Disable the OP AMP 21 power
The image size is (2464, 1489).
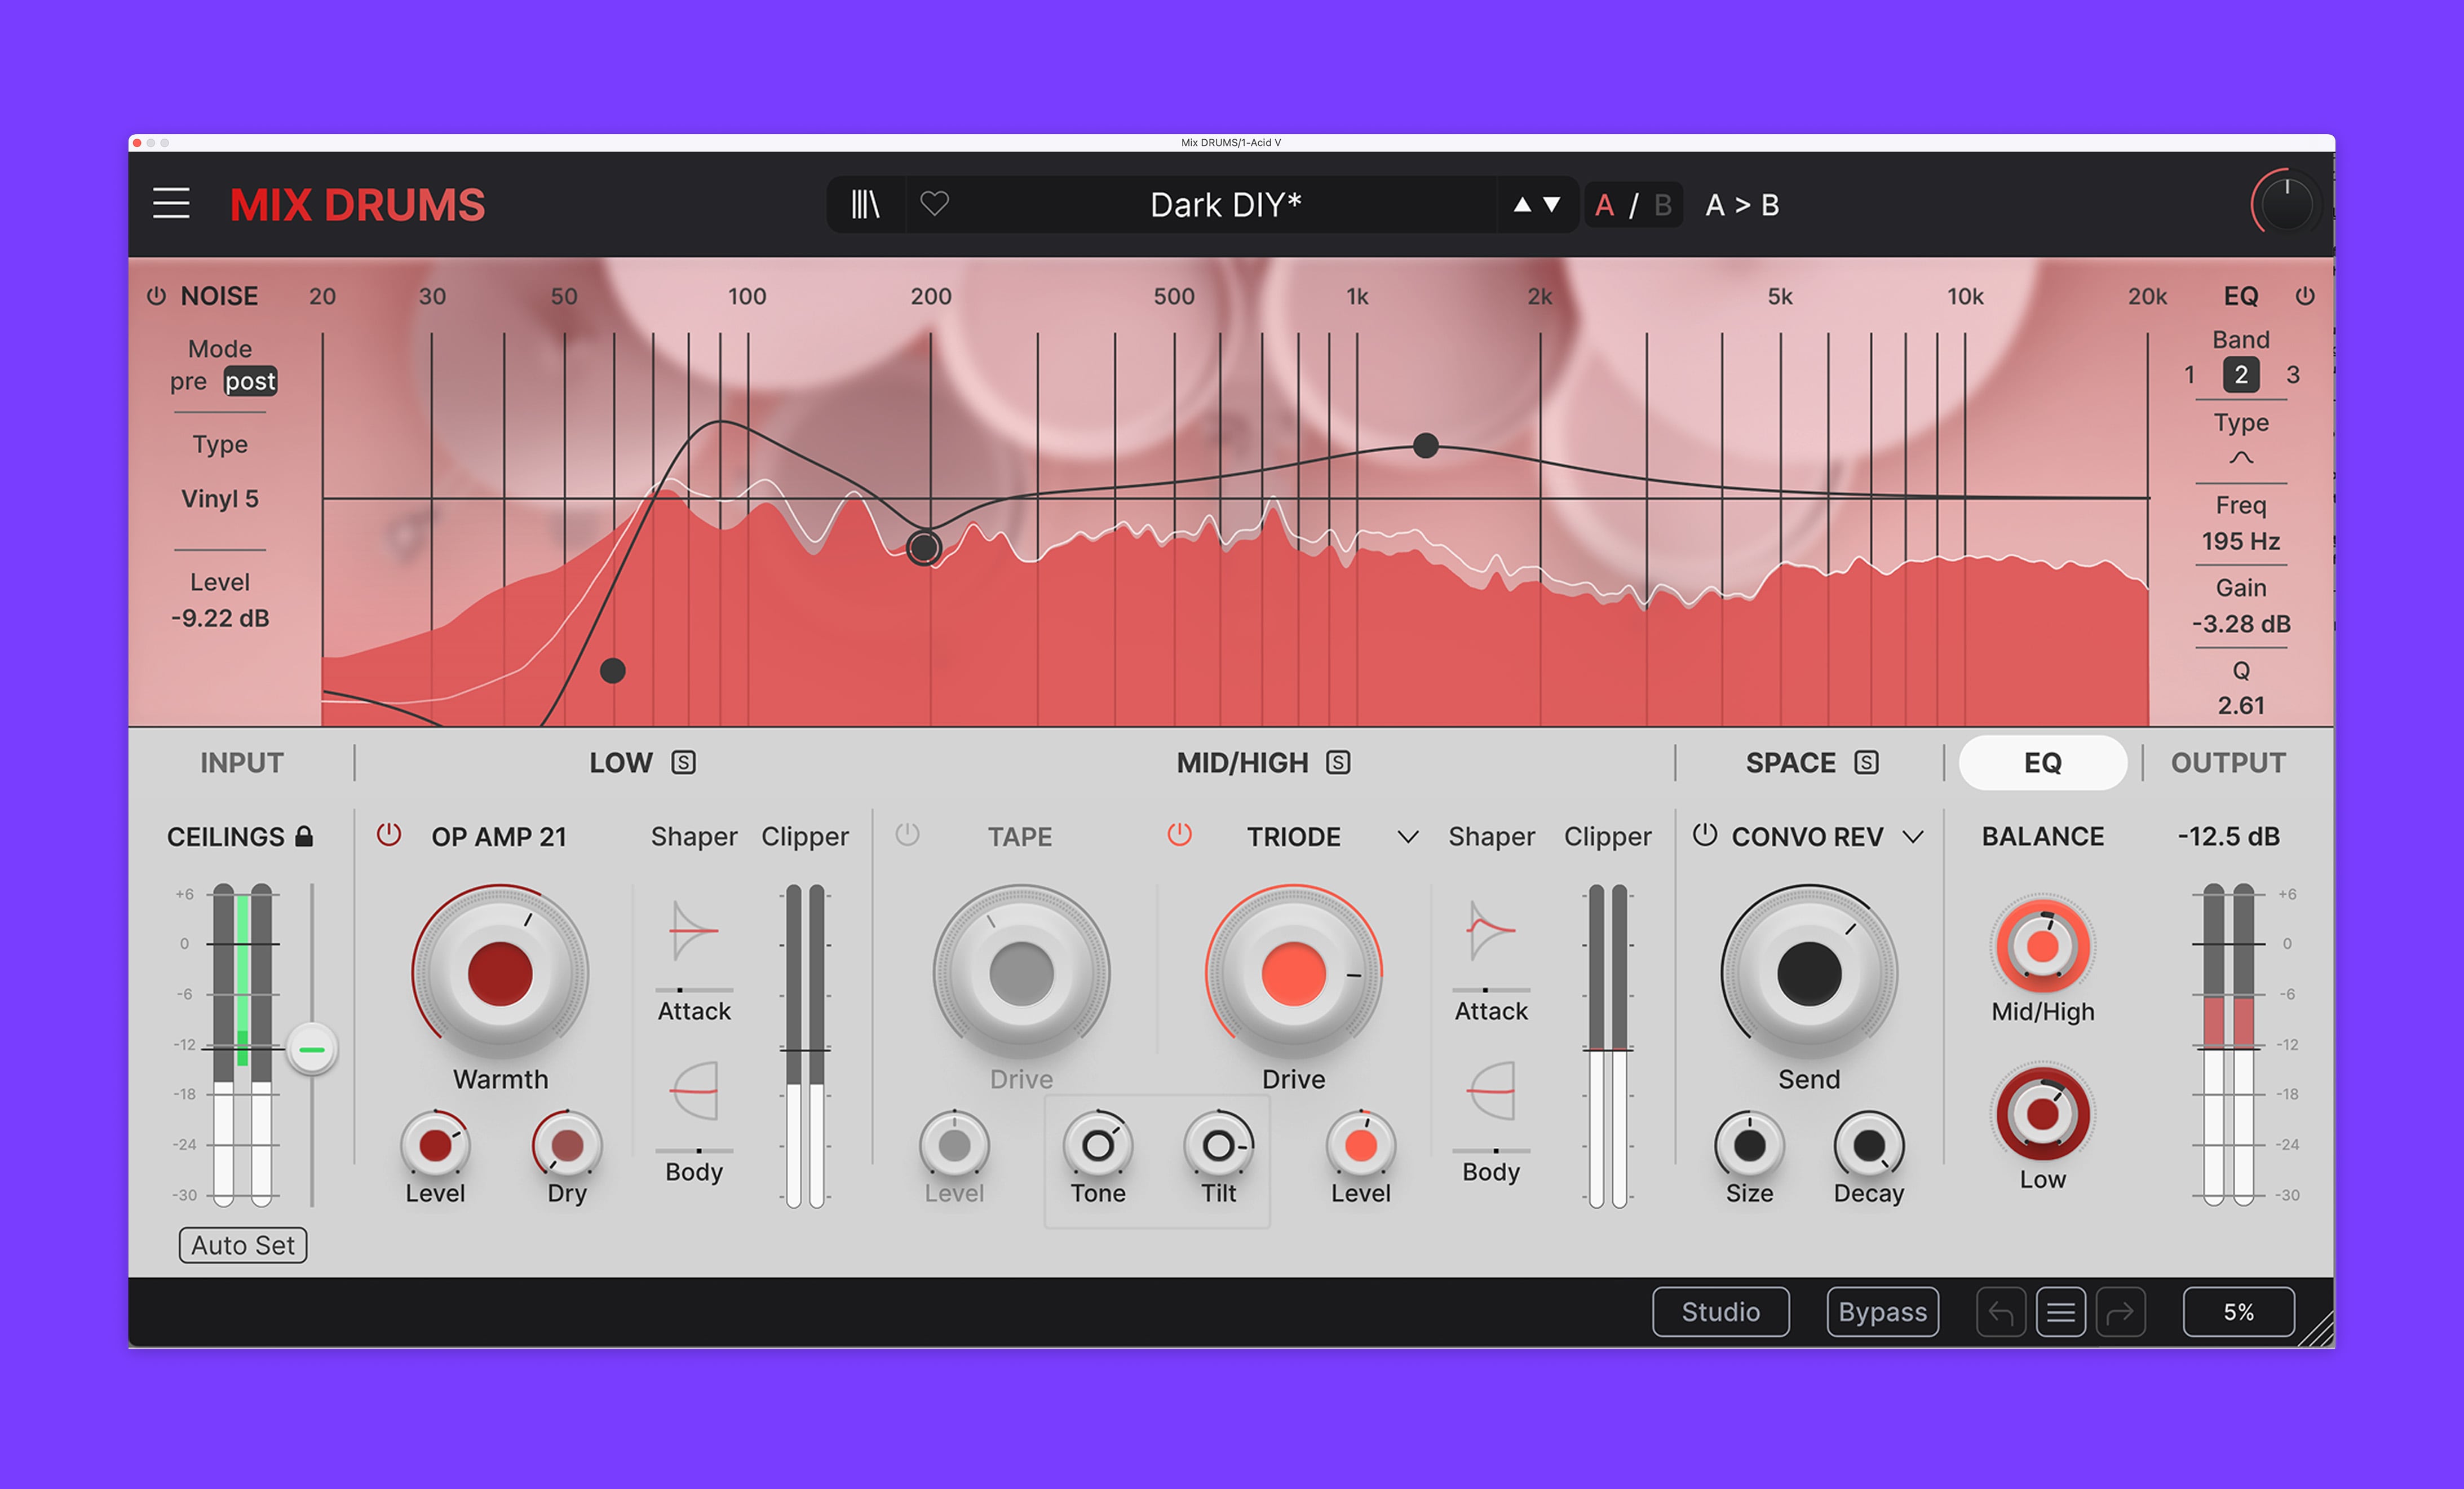389,835
